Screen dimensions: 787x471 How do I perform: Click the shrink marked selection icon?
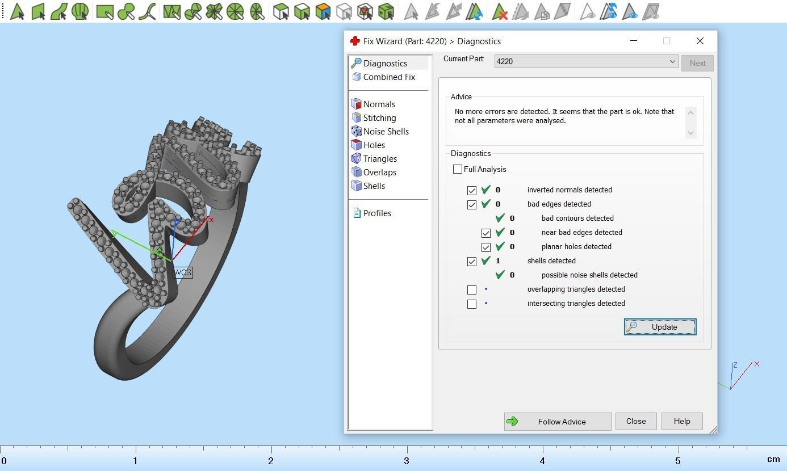coord(433,11)
